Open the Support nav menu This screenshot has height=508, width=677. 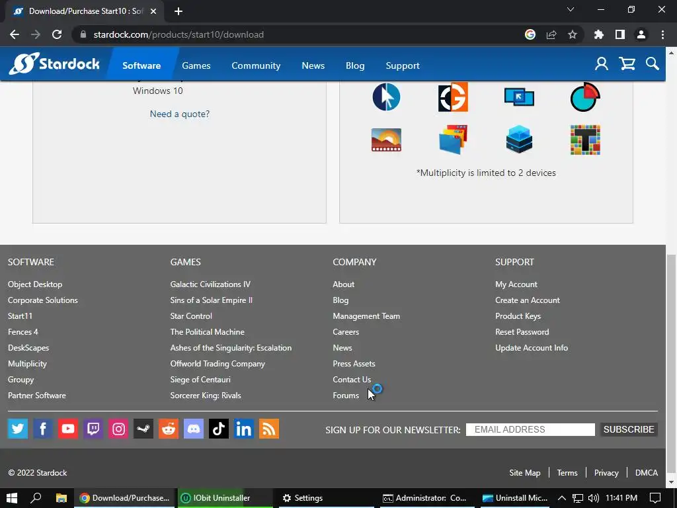click(403, 65)
